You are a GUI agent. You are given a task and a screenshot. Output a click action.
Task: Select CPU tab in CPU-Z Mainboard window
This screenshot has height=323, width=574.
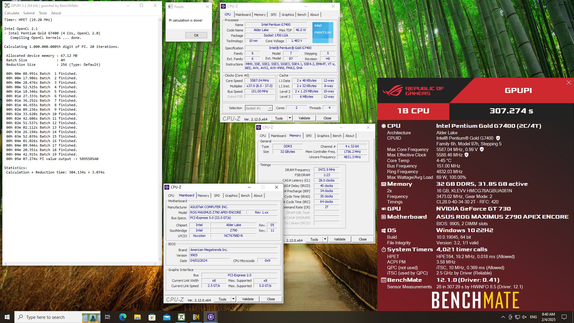[x=171, y=196]
